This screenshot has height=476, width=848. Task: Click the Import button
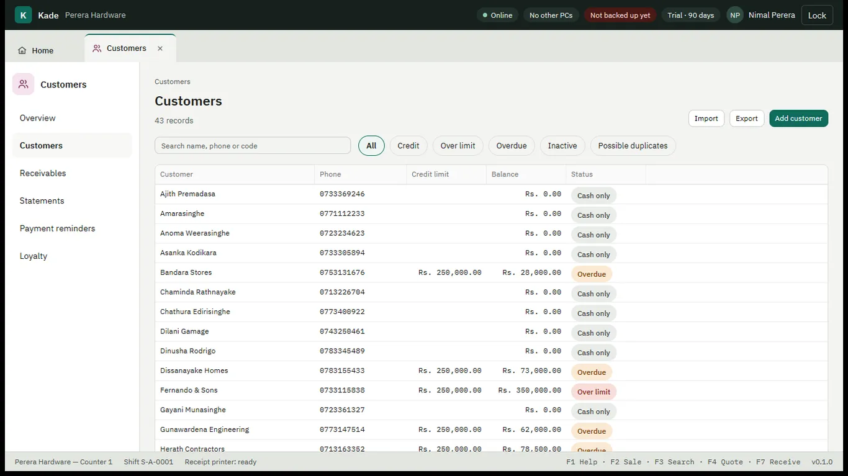(706, 119)
